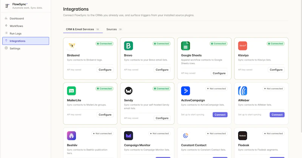Click the Sendy envelope logo
The height and width of the screenshot is (158, 302).
(128, 91)
